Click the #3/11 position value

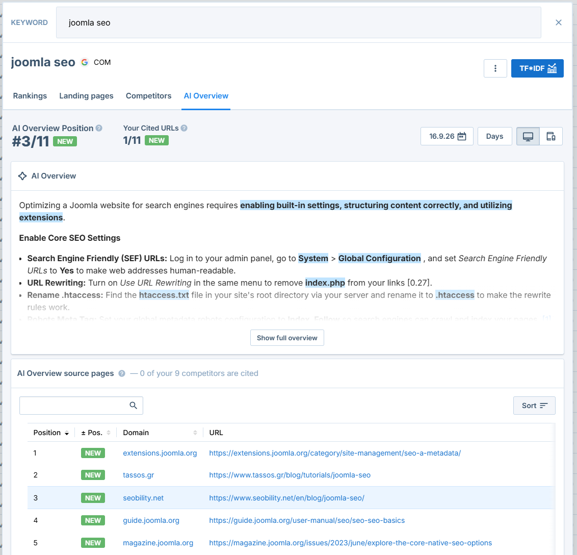point(31,141)
